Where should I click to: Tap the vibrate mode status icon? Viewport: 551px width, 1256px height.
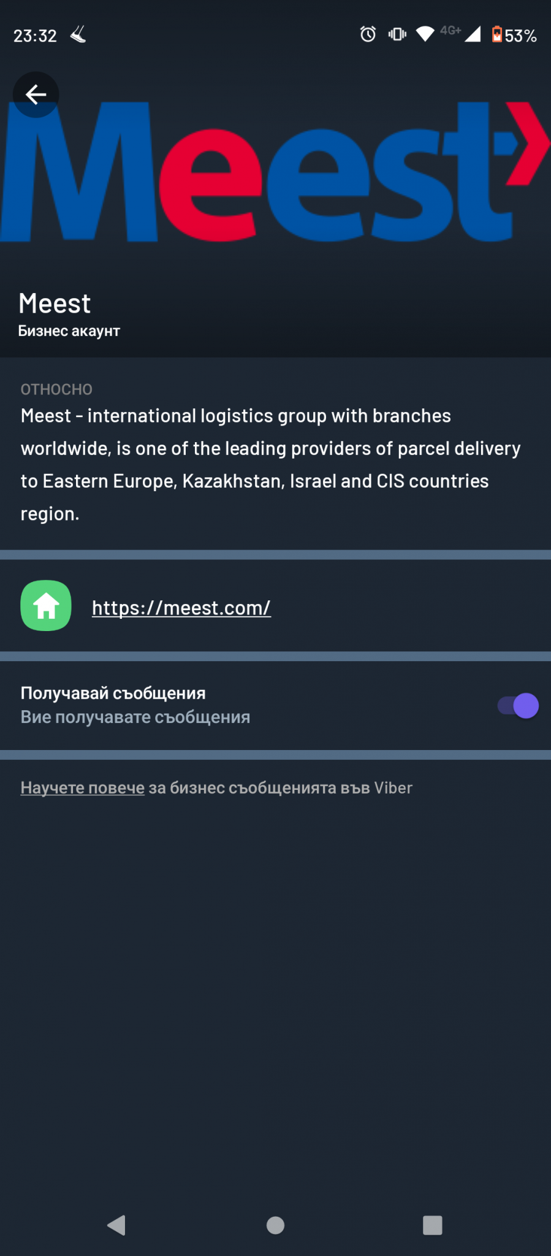[397, 34]
